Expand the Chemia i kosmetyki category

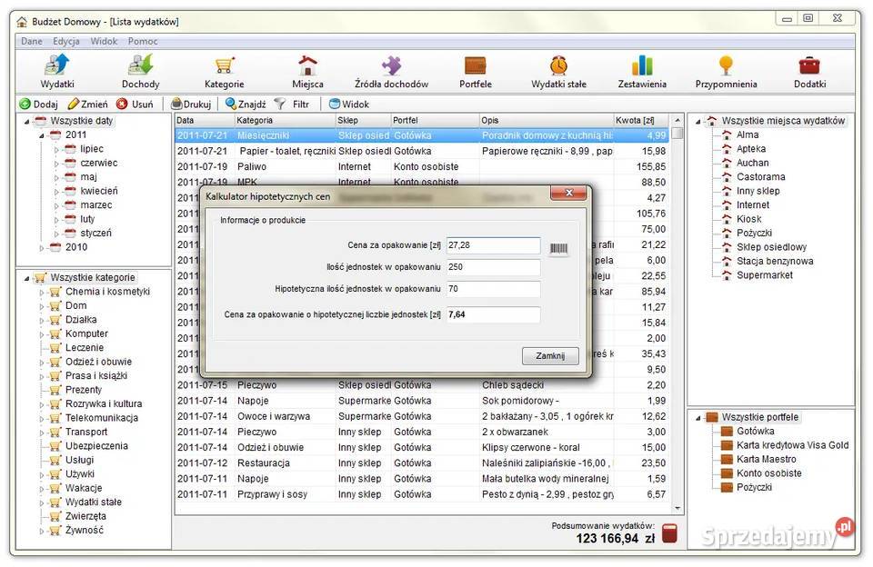click(42, 292)
